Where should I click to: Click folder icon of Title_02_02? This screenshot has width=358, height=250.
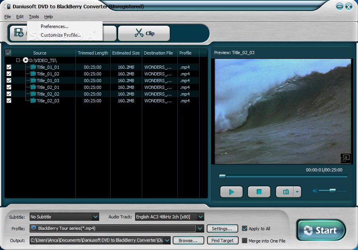pos(33,94)
